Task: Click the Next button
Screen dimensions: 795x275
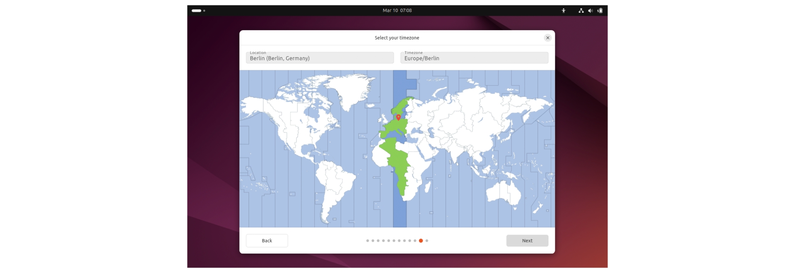Action: 527,241
